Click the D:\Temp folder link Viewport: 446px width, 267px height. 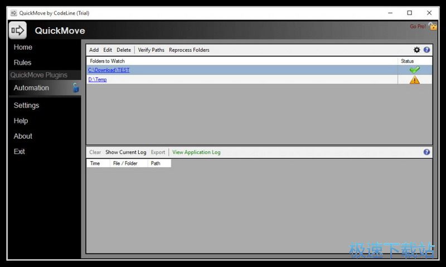[97, 80]
